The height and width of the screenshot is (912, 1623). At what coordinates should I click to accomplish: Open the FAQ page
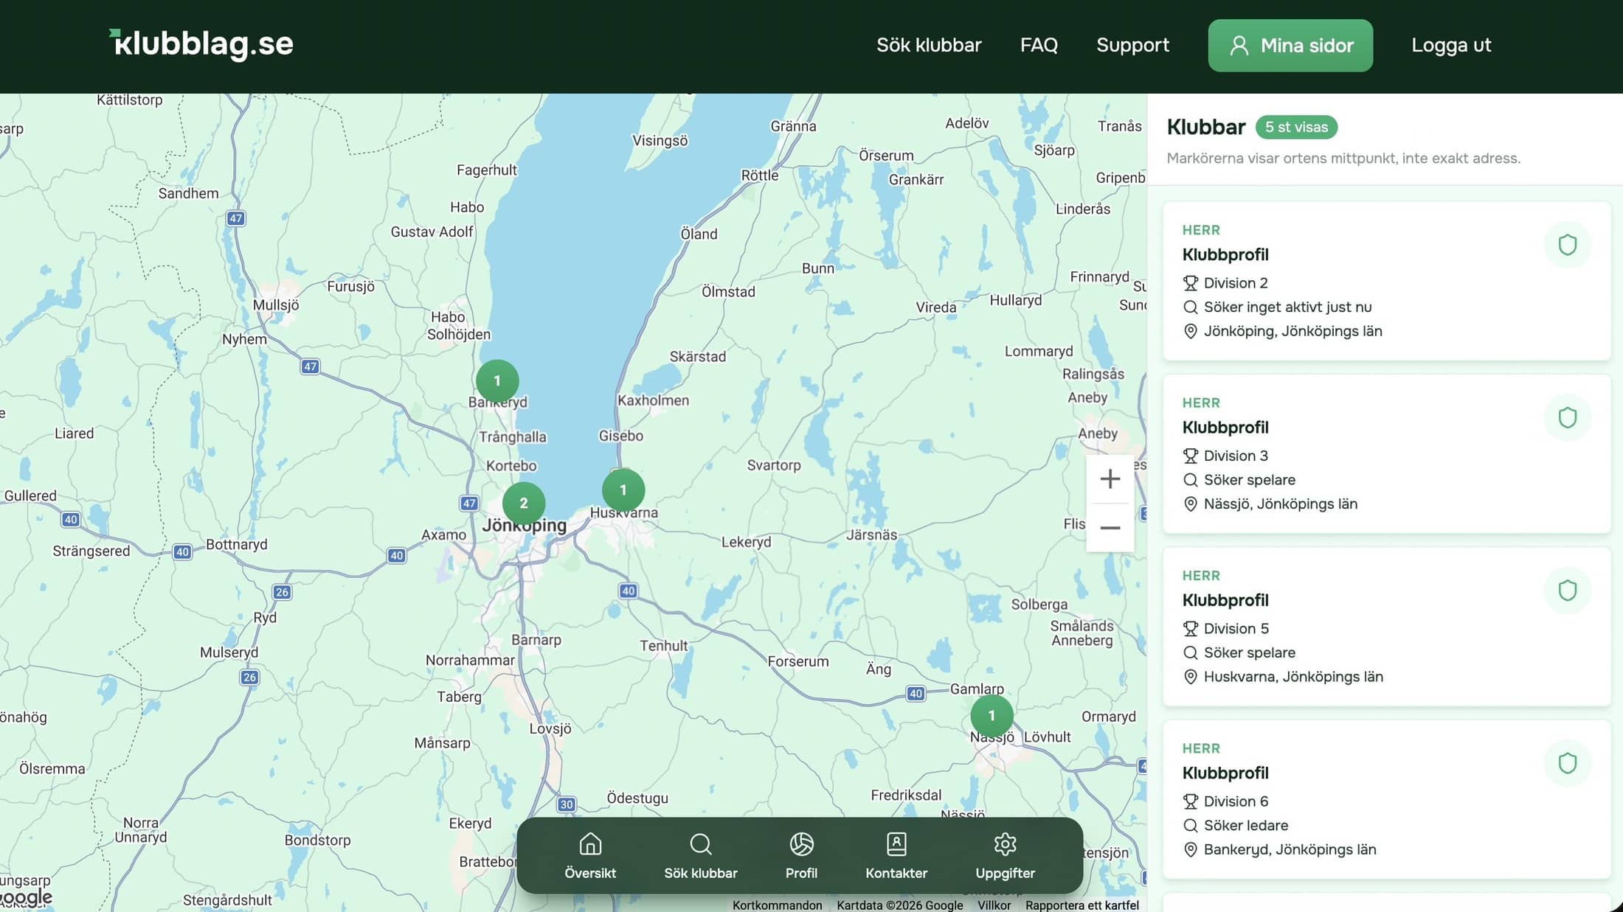coord(1039,45)
